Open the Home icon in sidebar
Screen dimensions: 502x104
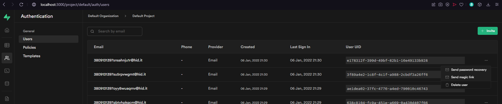(x=7, y=30)
